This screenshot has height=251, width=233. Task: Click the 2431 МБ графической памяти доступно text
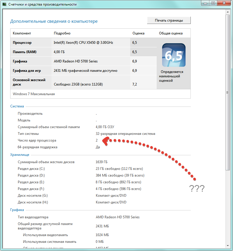click(86, 71)
